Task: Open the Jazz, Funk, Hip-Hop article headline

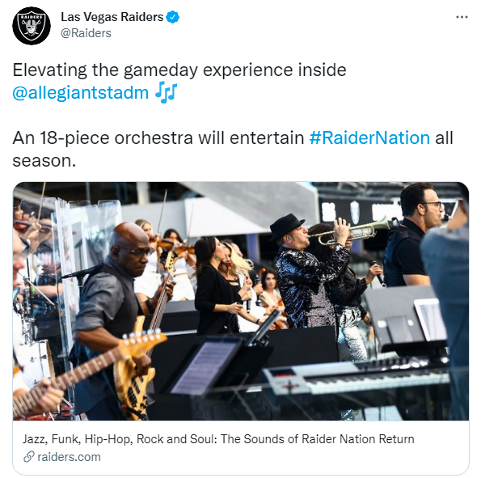Action: click(218, 439)
